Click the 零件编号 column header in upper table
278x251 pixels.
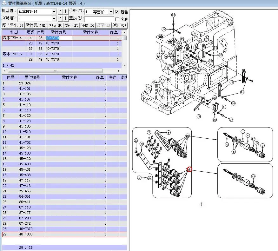(x=58, y=32)
